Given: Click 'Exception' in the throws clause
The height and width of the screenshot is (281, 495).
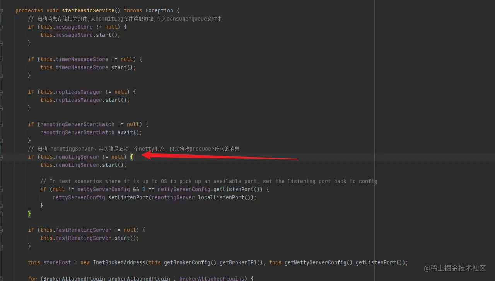Looking at the screenshot, I should coord(159,10).
